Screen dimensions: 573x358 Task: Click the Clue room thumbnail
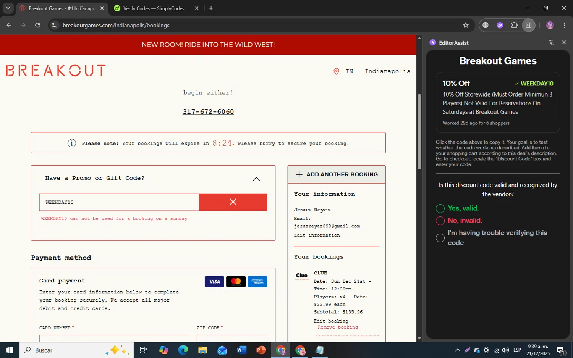(302, 276)
